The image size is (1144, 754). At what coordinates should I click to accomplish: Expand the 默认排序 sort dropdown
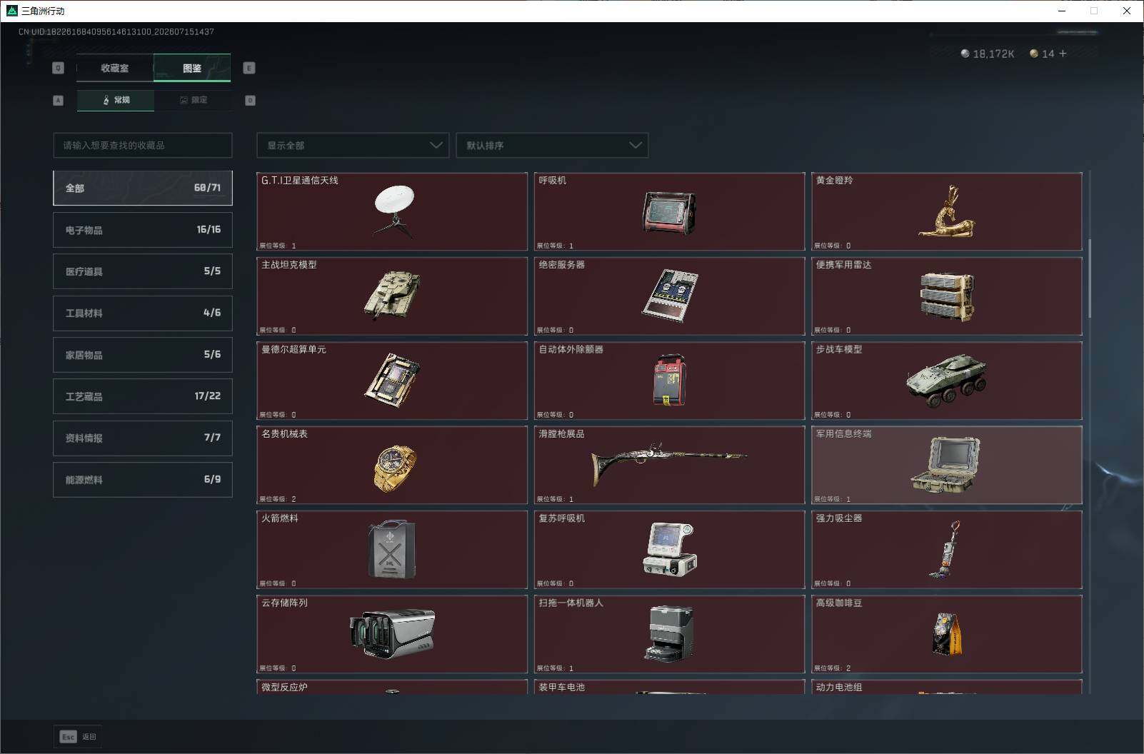(552, 145)
